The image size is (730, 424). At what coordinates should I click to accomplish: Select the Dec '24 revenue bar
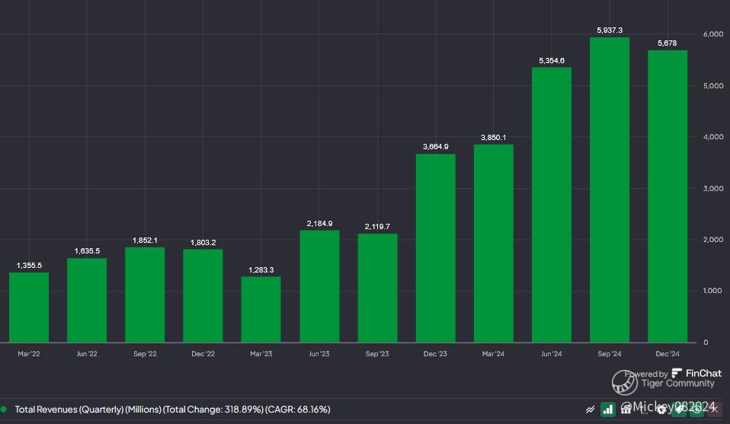point(668,196)
